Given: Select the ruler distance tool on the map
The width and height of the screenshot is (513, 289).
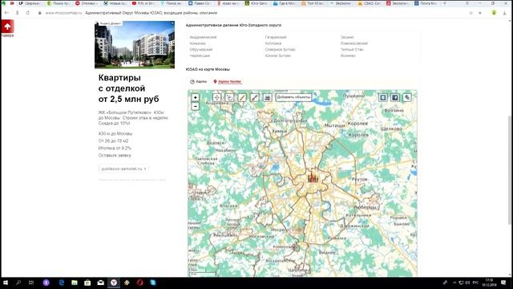Looking at the screenshot, I should (x=242, y=97).
